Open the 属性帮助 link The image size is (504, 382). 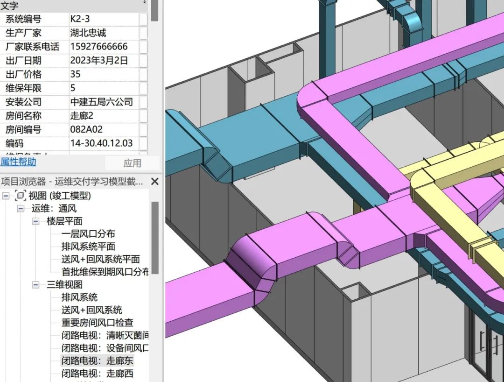click(x=17, y=163)
